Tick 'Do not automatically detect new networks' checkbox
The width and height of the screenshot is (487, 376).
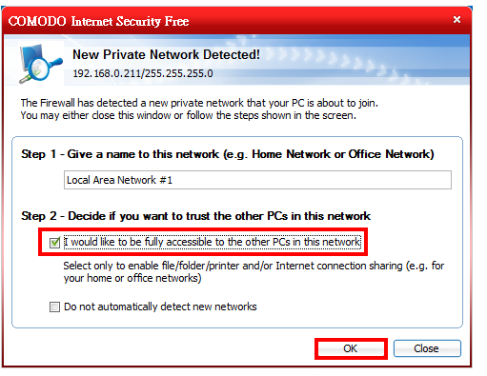pos(54,307)
